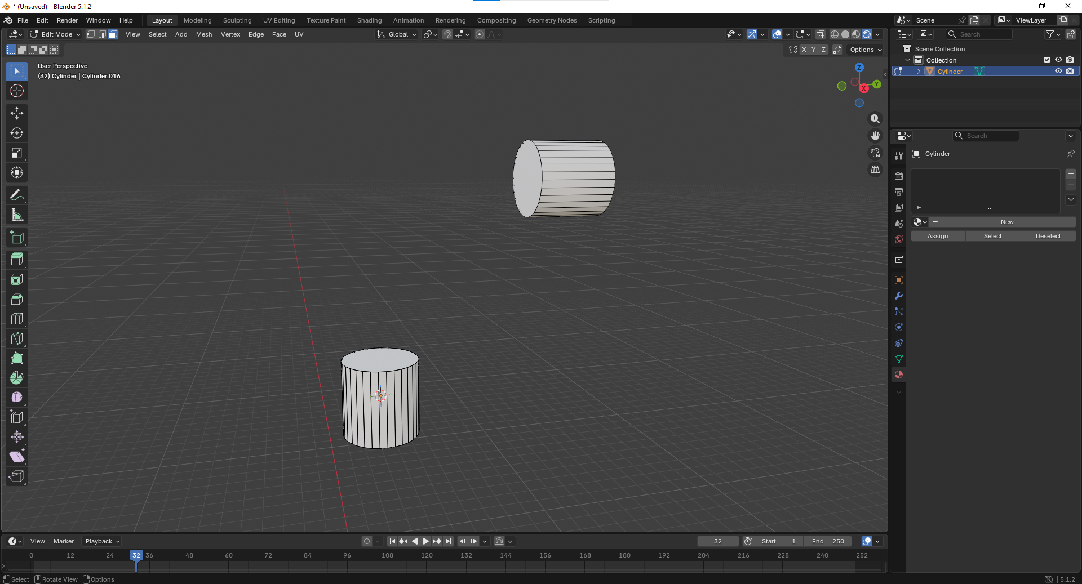Select the Cursor tool in the toolbar
Viewport: 1082px width, 584px height.
[17, 91]
